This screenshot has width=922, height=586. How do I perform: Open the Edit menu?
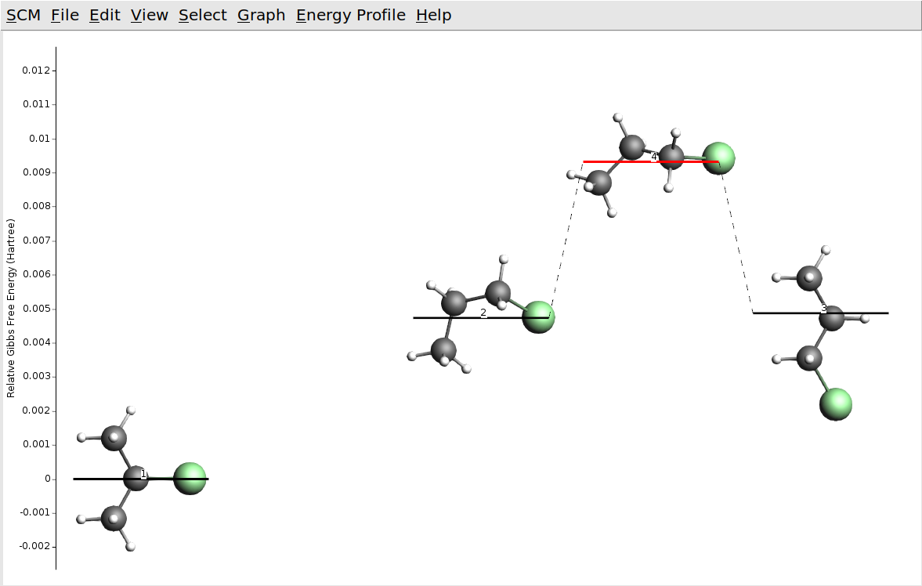click(x=104, y=16)
